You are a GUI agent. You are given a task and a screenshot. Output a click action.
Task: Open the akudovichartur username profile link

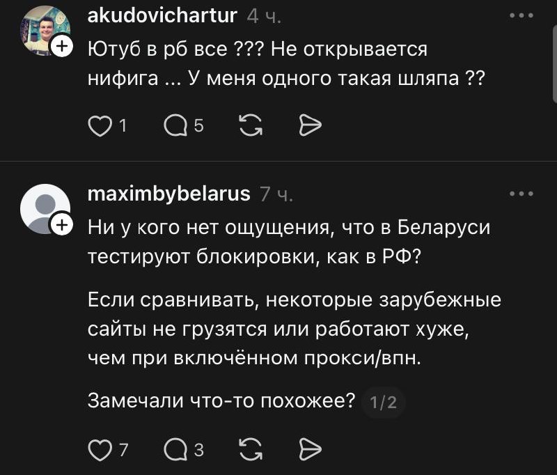click(x=163, y=15)
